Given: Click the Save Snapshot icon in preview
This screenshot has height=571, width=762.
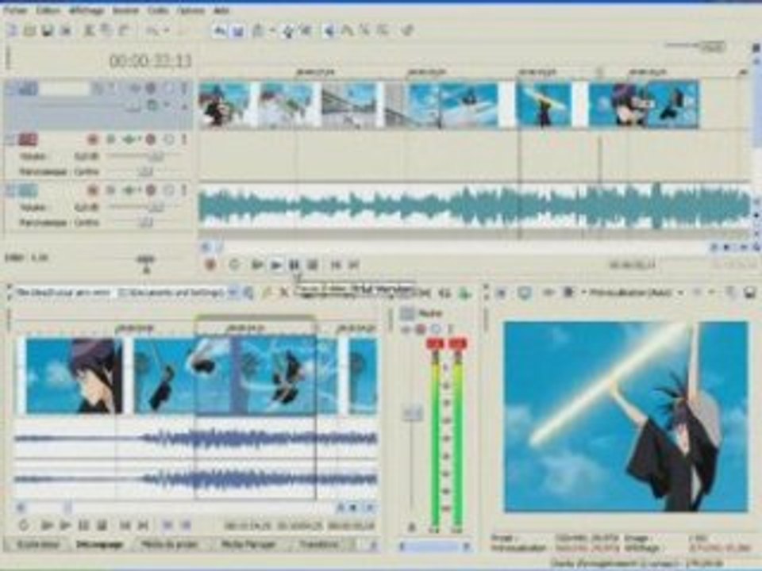Looking at the screenshot, I should (749, 293).
